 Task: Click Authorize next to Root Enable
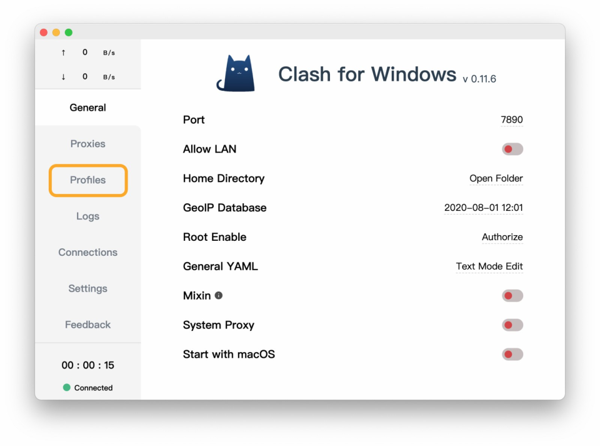pyautogui.click(x=502, y=237)
